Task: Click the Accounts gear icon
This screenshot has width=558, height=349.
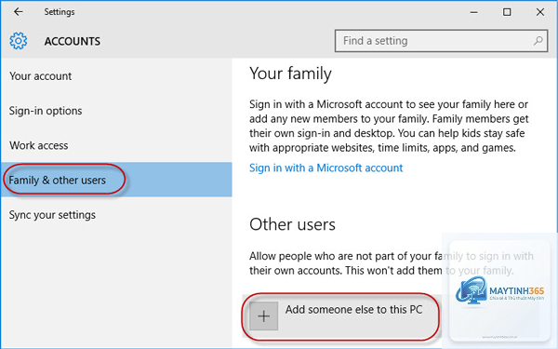Action: click(x=19, y=41)
